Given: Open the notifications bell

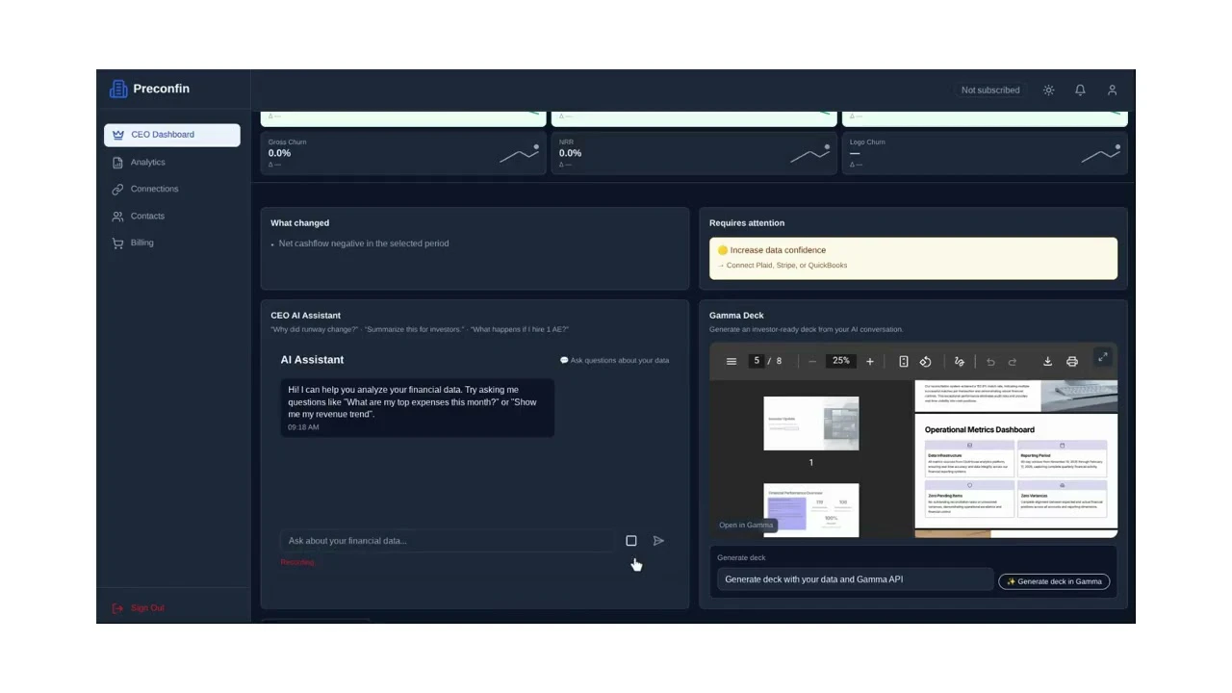Looking at the screenshot, I should [1080, 90].
